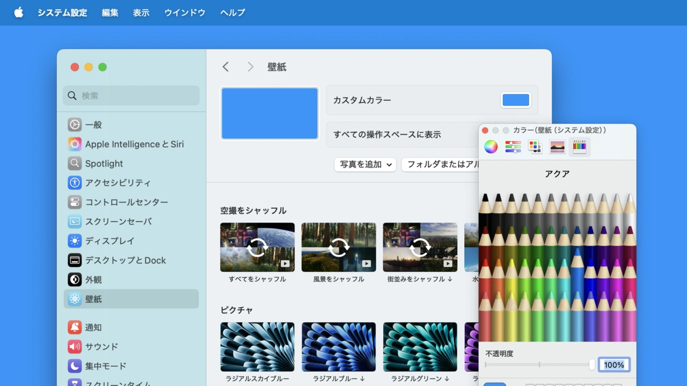The height and width of the screenshot is (386, 687).
Task: Open the 写真を追加 dropdown
Action: click(x=365, y=165)
